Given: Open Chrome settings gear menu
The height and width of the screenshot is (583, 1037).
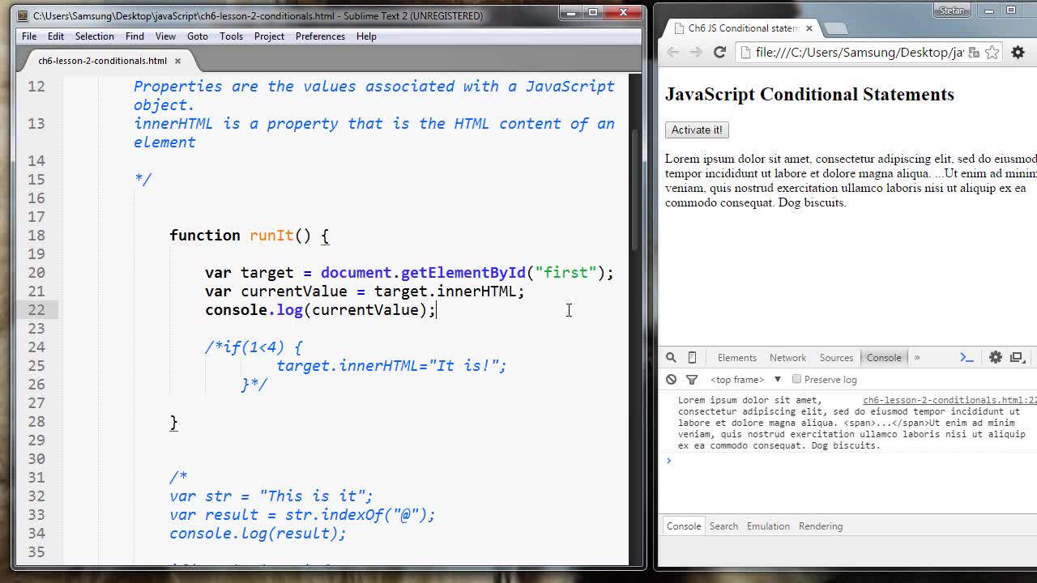Looking at the screenshot, I should [1018, 52].
